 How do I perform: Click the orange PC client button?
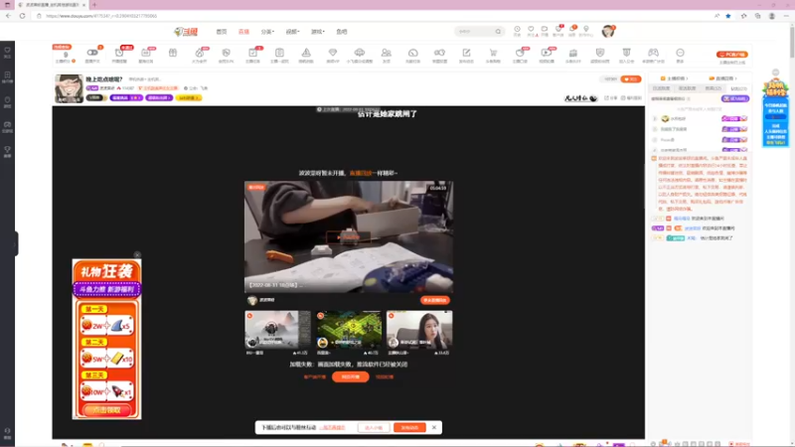point(732,55)
